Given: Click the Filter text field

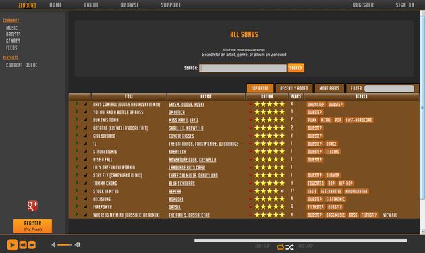Looking at the screenshot, I should [389, 88].
